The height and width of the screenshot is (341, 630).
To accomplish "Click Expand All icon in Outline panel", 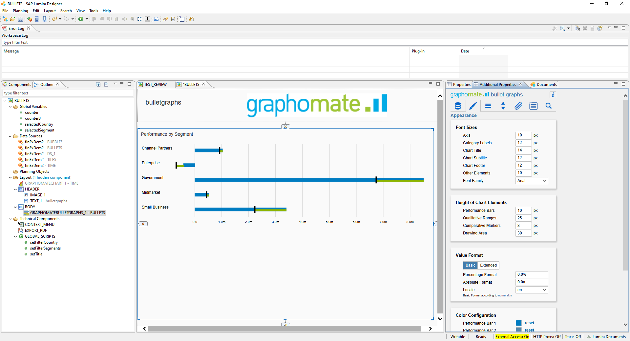I will click(x=98, y=85).
